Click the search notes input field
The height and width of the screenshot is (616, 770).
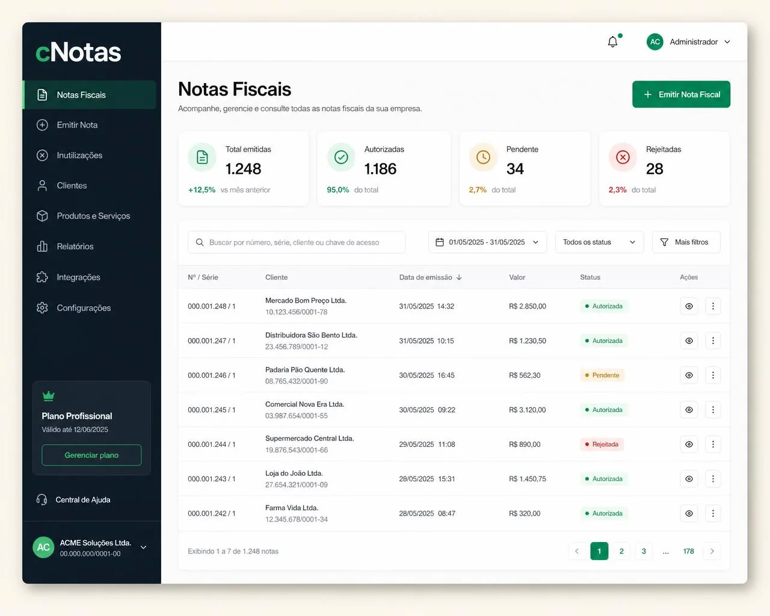pyautogui.click(x=297, y=242)
